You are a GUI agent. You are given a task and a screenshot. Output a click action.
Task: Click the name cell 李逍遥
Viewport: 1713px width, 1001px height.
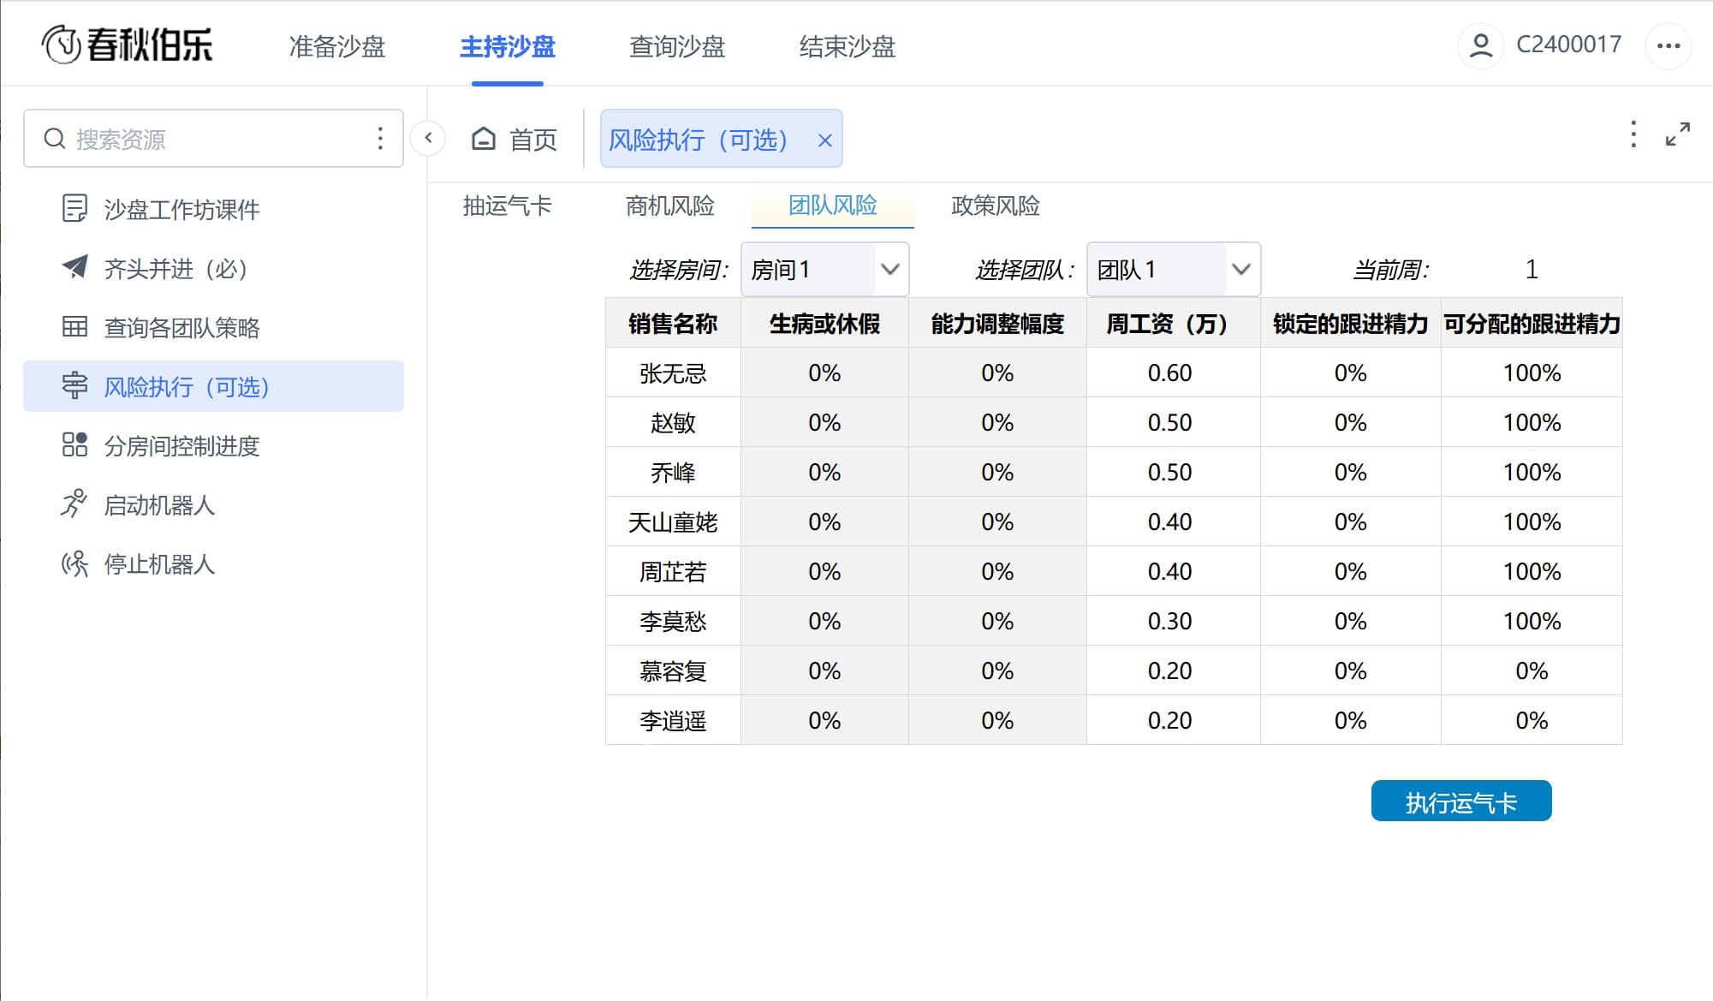673,720
